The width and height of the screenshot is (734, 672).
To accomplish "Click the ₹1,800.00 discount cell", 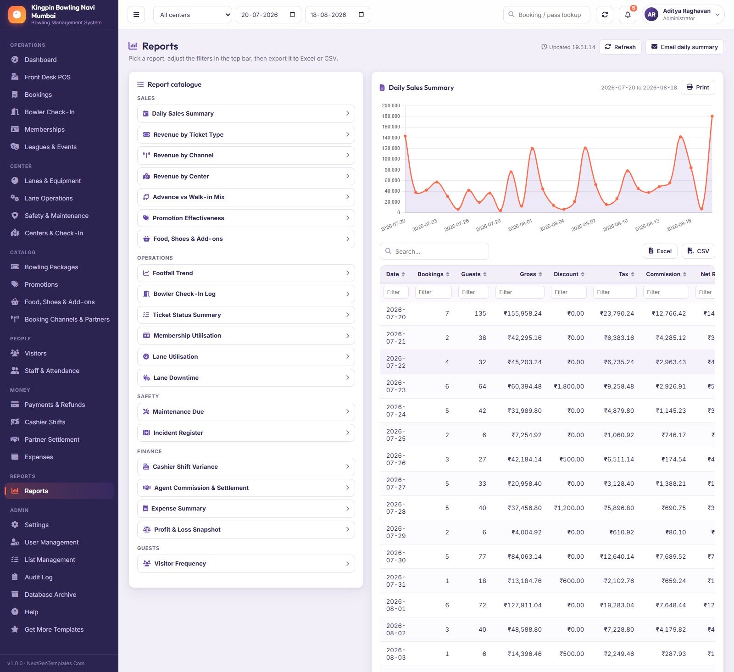I will click(569, 386).
